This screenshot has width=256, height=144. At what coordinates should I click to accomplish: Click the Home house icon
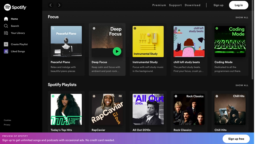point(6,19)
